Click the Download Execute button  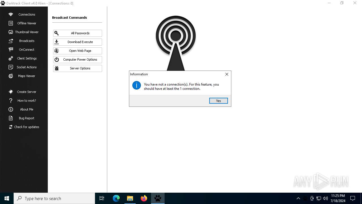click(x=77, y=42)
